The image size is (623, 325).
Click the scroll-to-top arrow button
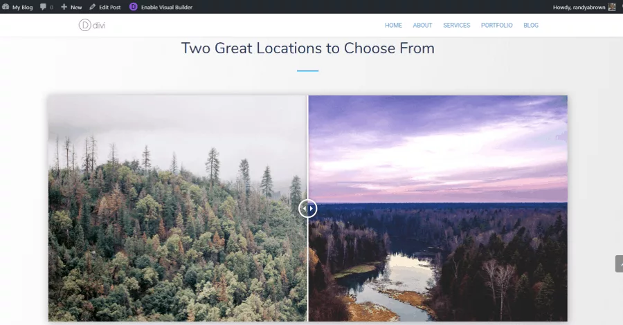pyautogui.click(x=619, y=264)
